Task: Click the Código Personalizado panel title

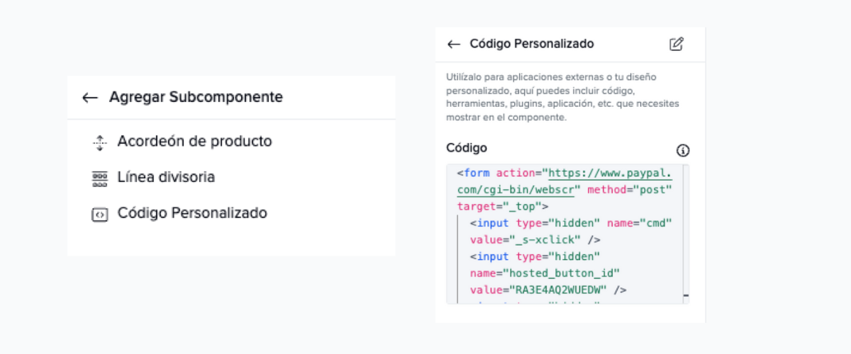Action: [532, 44]
